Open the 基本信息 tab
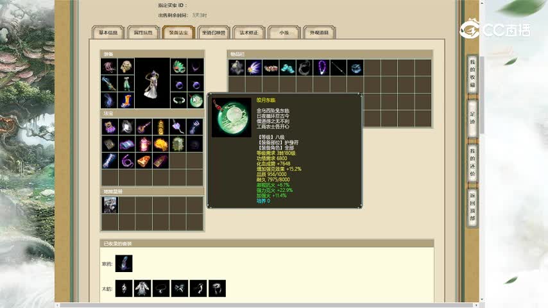This screenshot has height=308, width=548. 108,33
